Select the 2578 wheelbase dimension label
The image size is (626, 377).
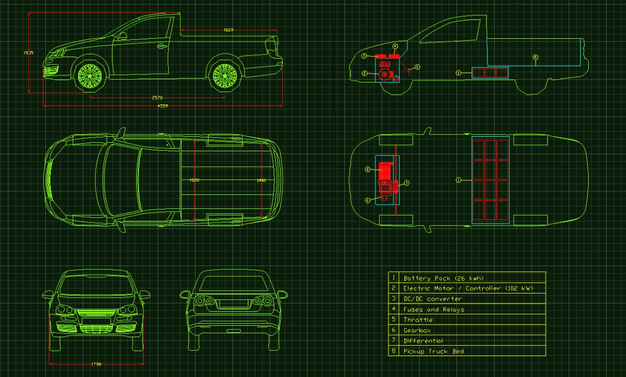click(x=157, y=98)
